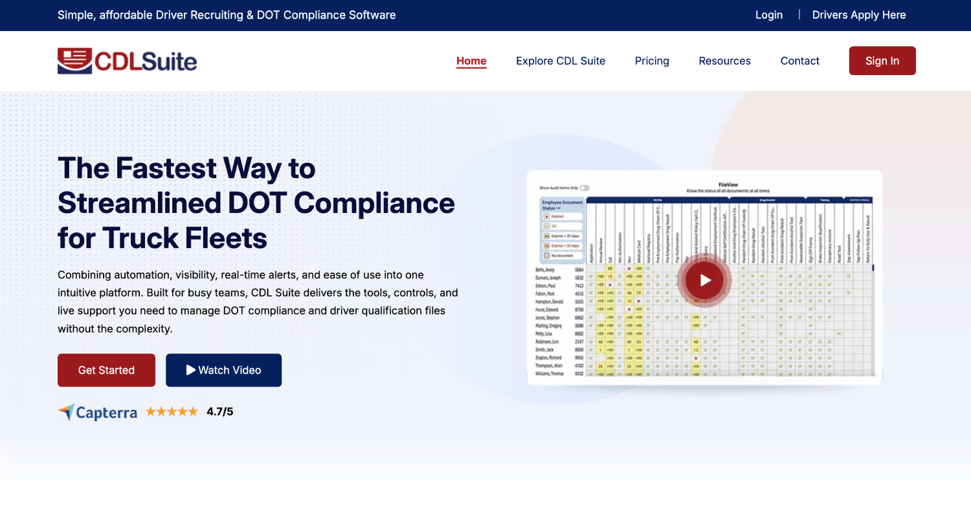Follow the Drivers Apply Here link
971x516 pixels.
pyautogui.click(x=859, y=15)
